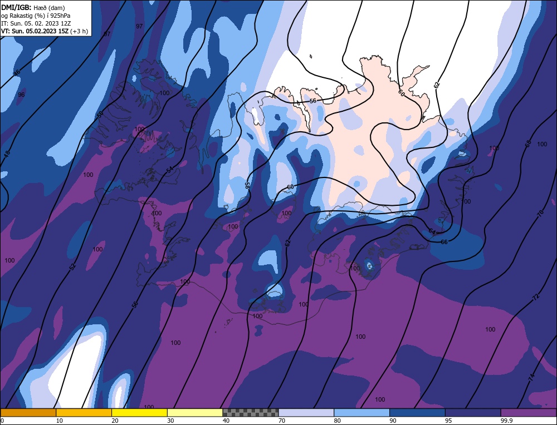
Task: Click the 66 contour label
Action: coord(444,242)
